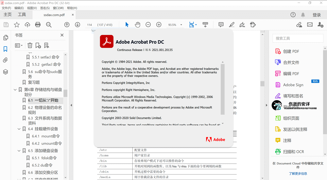
Task: Go to next page arrow
Action: [77, 25]
